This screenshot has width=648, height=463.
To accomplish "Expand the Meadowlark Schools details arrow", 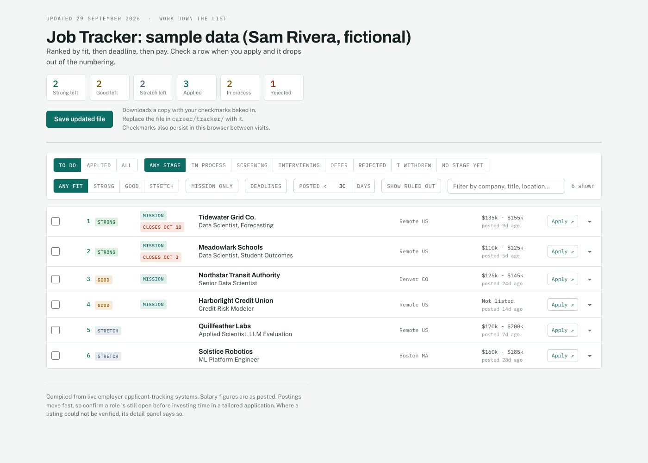I will click(590, 252).
